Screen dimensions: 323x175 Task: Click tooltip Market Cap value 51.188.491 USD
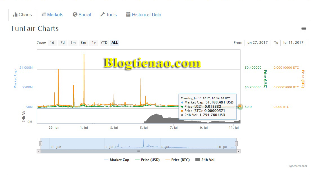point(219,102)
